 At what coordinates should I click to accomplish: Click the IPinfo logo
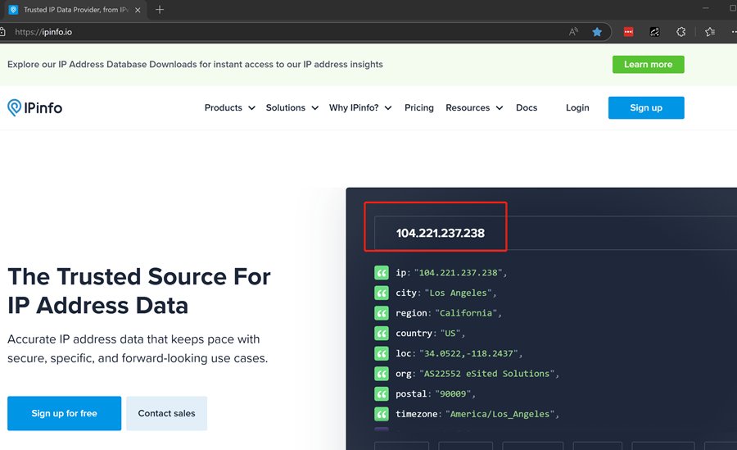34,108
